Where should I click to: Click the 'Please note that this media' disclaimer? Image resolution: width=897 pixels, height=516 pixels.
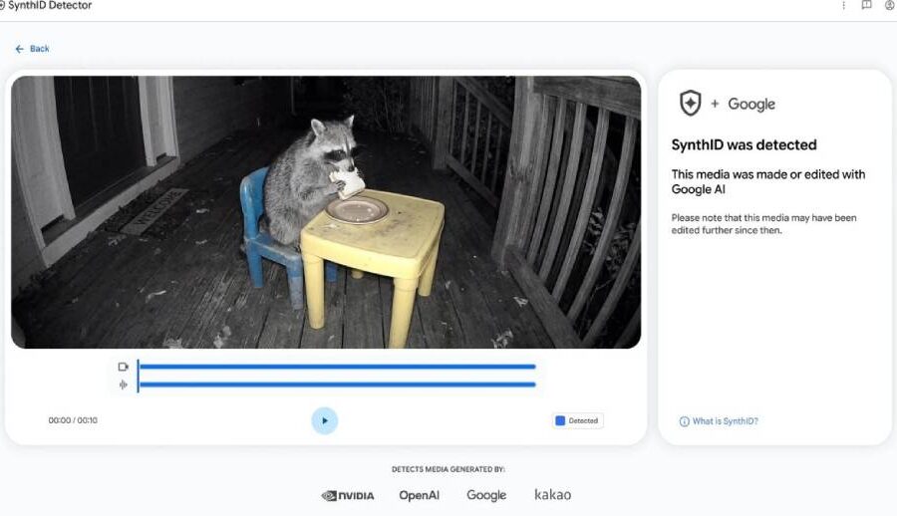click(763, 224)
